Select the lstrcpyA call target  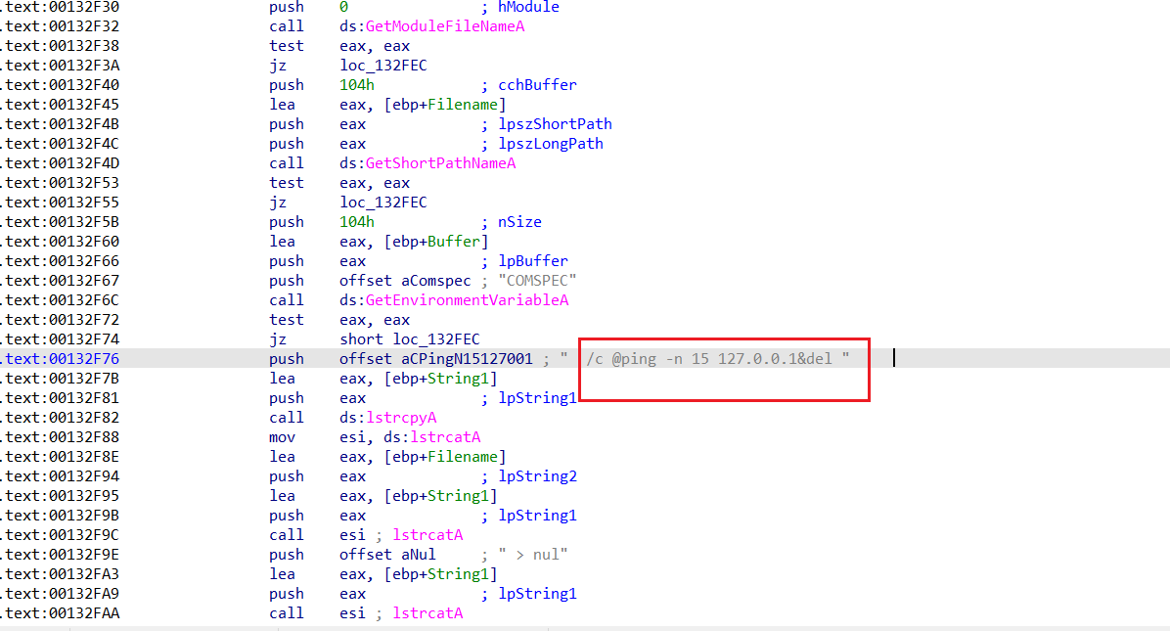click(x=401, y=418)
